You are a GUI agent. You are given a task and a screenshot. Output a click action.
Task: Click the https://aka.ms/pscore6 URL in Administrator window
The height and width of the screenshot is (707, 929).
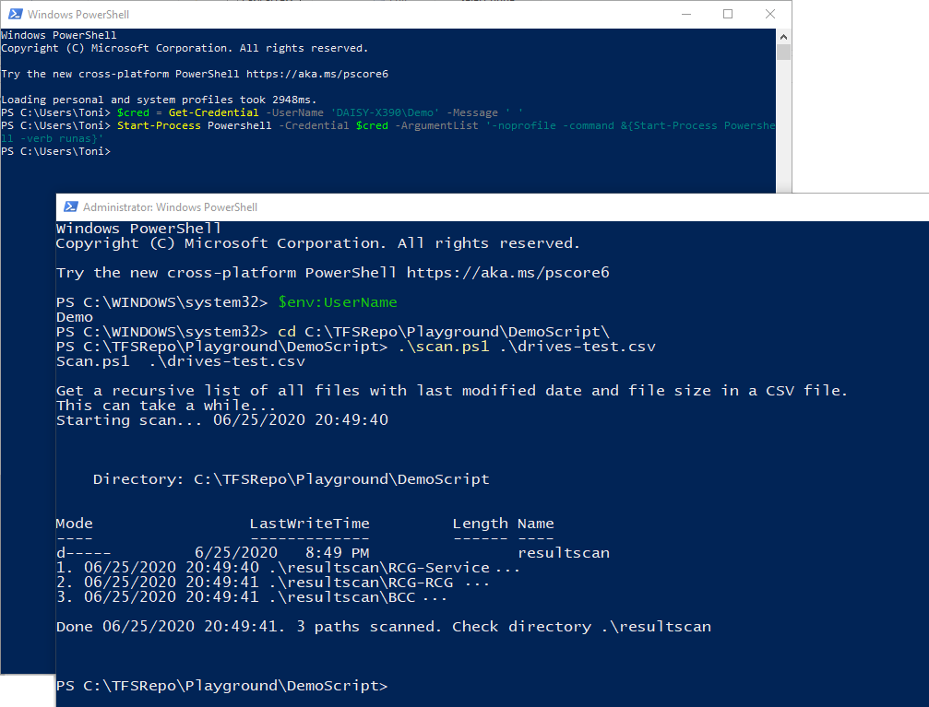(x=507, y=272)
